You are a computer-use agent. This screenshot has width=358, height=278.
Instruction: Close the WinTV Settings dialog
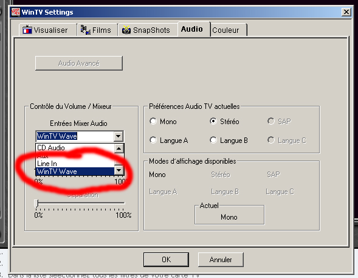click(346, 12)
